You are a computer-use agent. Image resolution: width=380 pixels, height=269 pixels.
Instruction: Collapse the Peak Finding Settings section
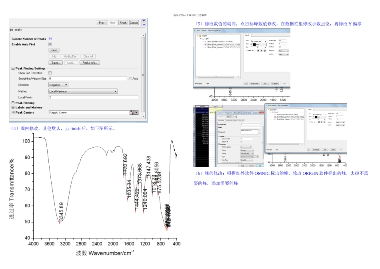(13, 68)
